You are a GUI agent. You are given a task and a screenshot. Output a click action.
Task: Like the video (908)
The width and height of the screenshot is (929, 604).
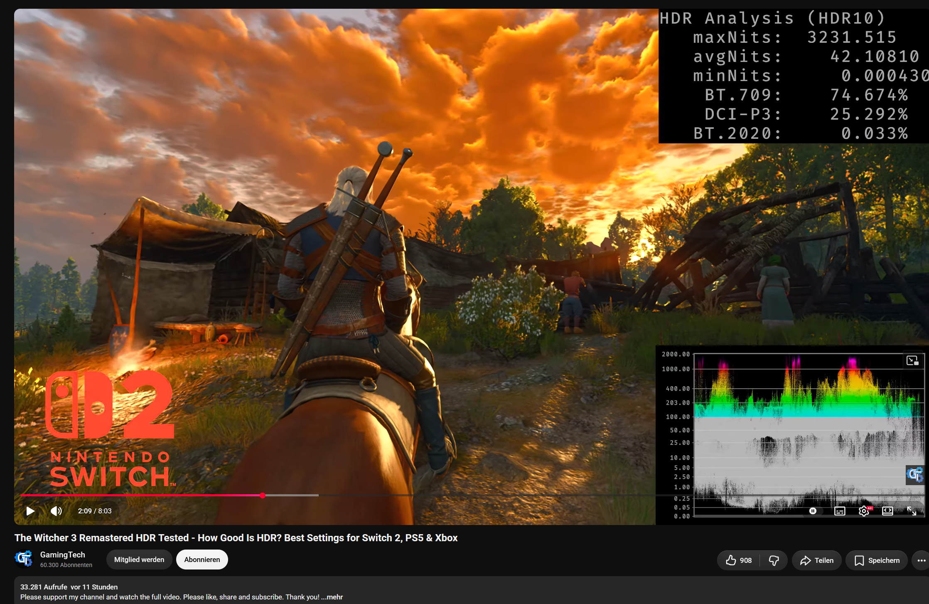739,560
